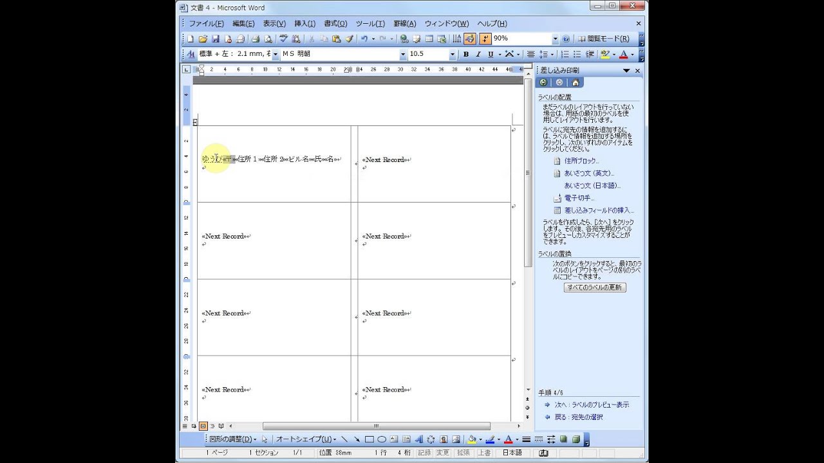Insert a text box from drawing toolbar
The width and height of the screenshot is (824, 463).
(394, 439)
